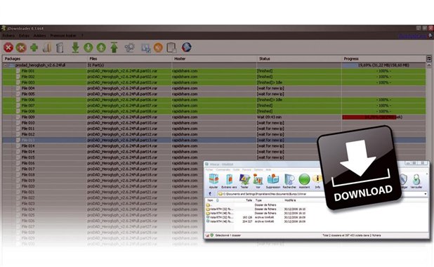Sort by the Status column header

299,59
